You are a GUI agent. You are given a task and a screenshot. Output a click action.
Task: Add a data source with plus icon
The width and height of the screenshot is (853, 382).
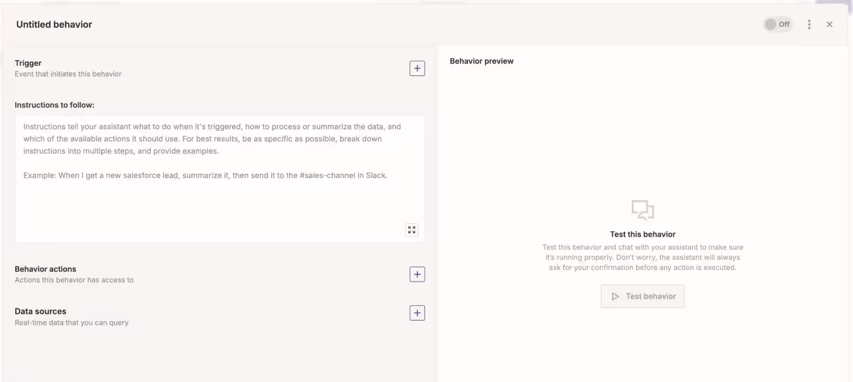click(417, 313)
